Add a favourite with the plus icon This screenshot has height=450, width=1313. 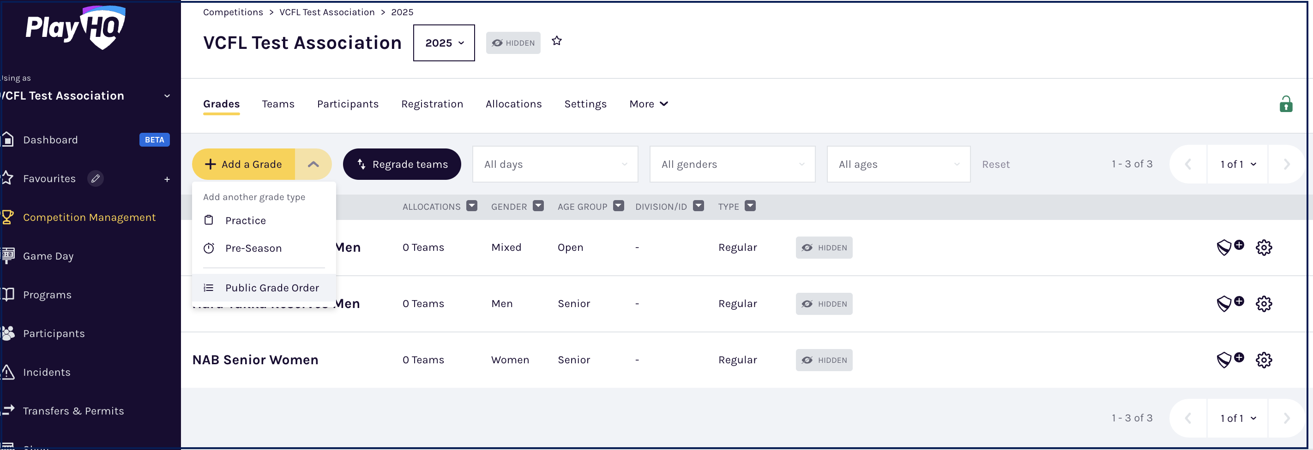tap(167, 179)
